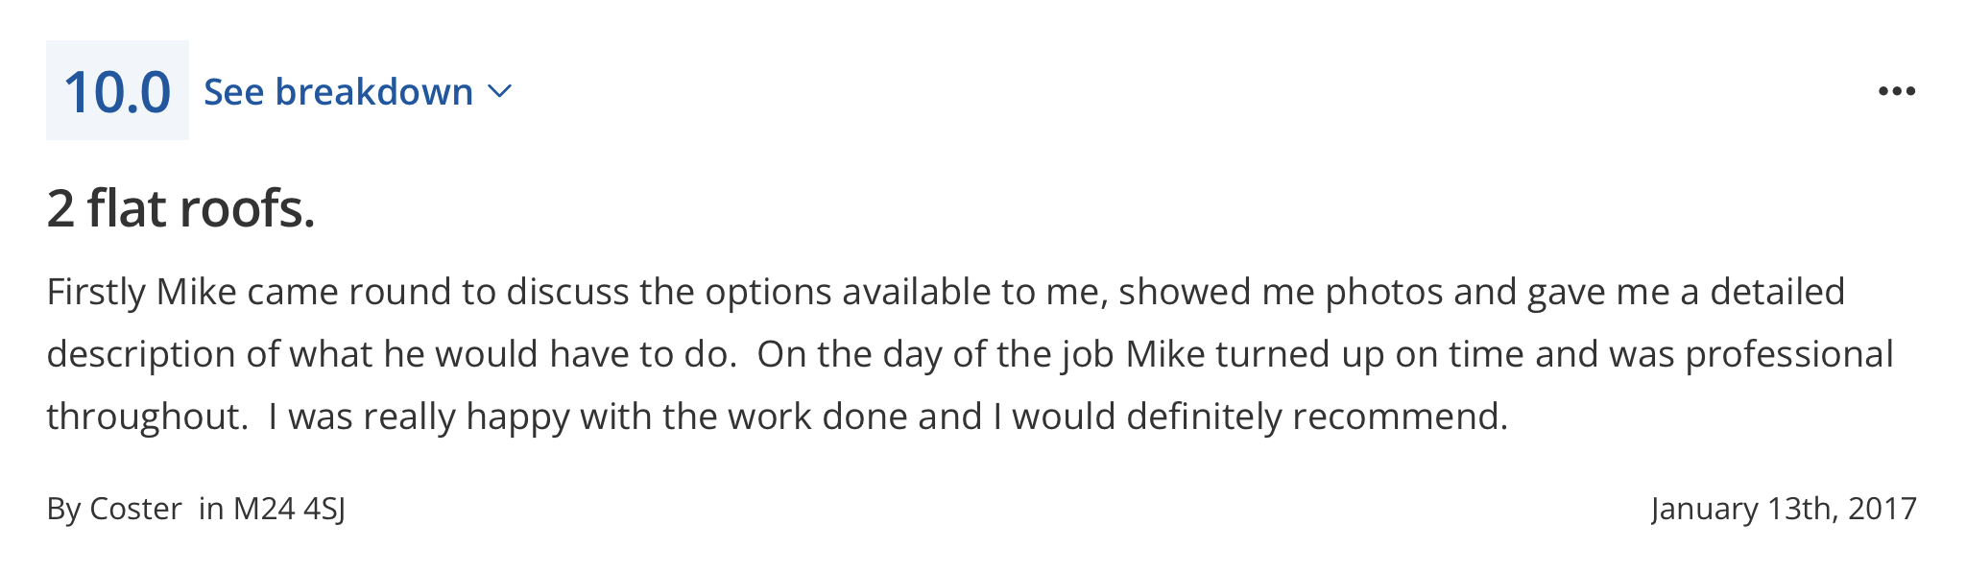Click the word 'professional' in the review

click(x=1789, y=354)
